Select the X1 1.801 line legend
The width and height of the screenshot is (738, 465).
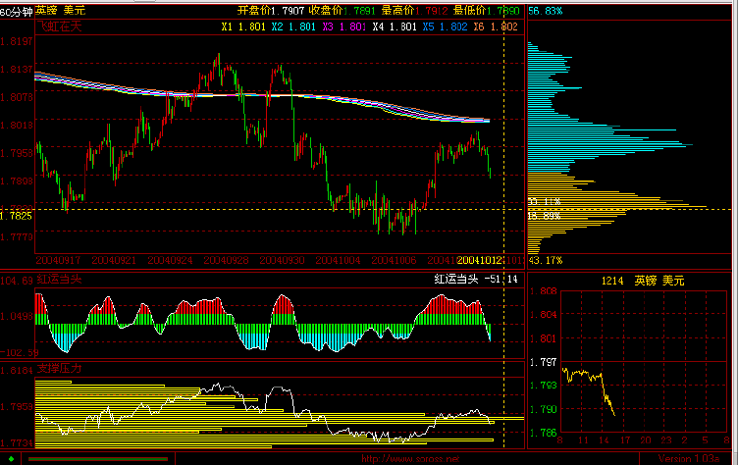(x=243, y=26)
